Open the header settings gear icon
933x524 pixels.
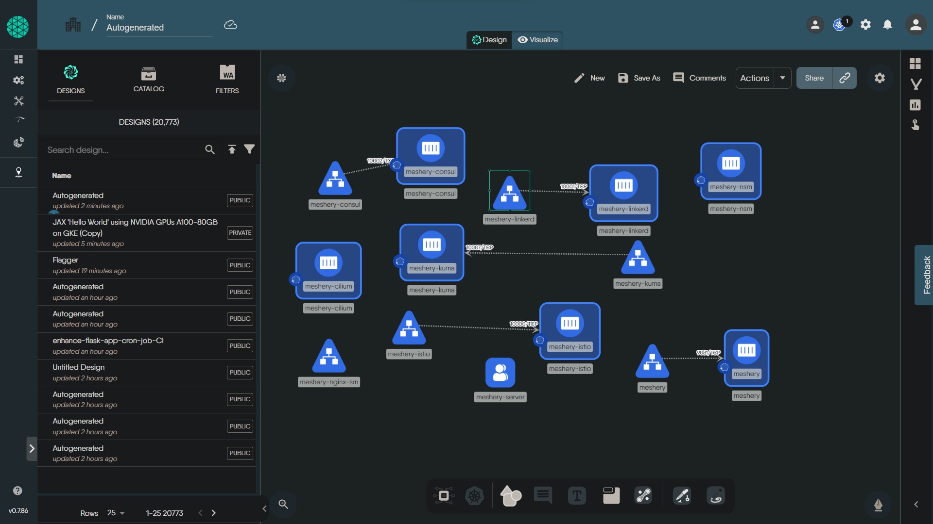(865, 25)
